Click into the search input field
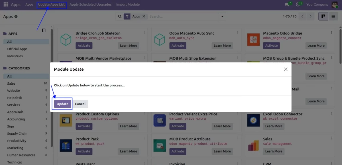The width and height of the screenshot is (342, 165). pos(183,17)
